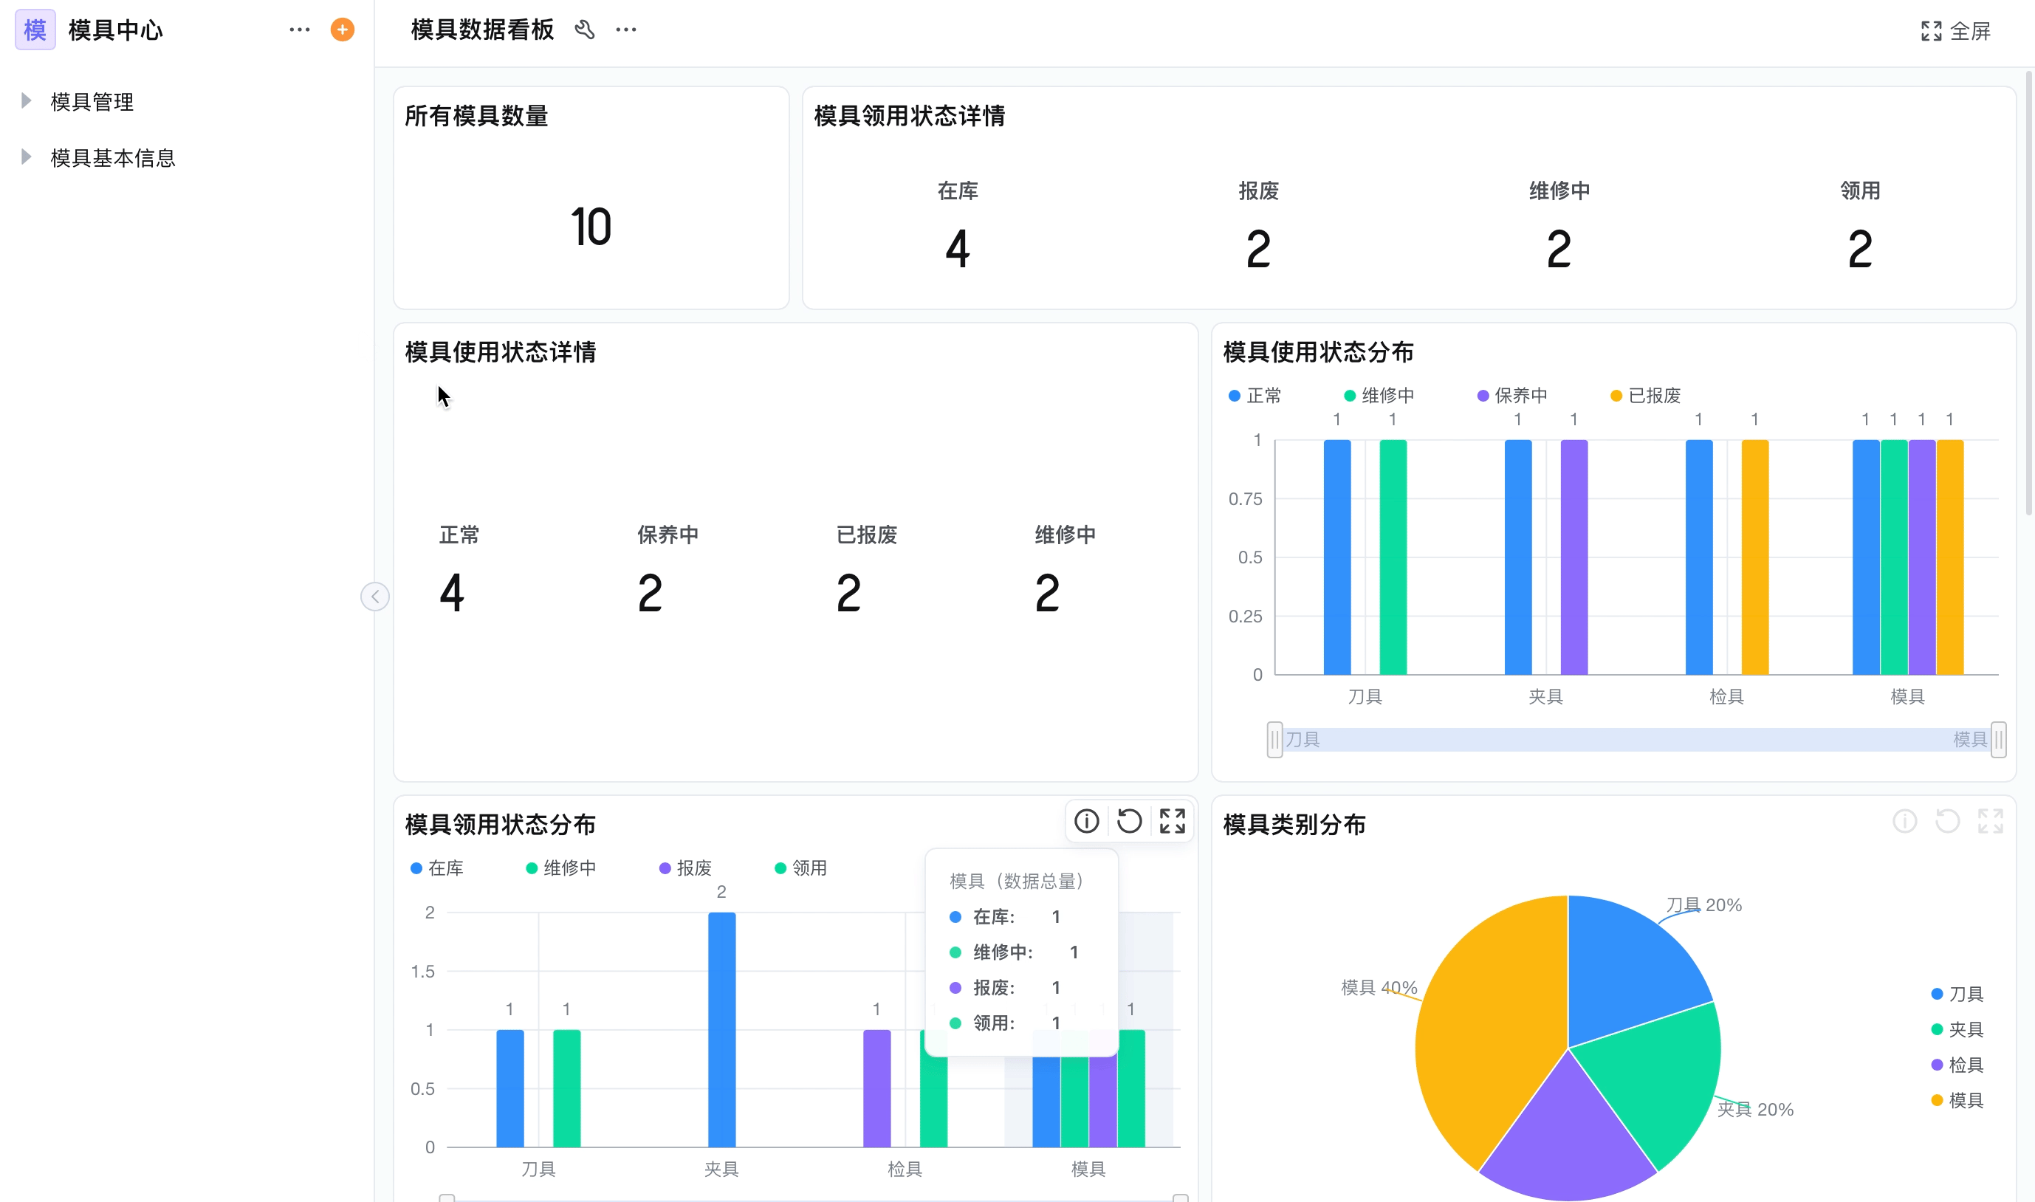Click the 模具 40% pie label

point(1379,987)
